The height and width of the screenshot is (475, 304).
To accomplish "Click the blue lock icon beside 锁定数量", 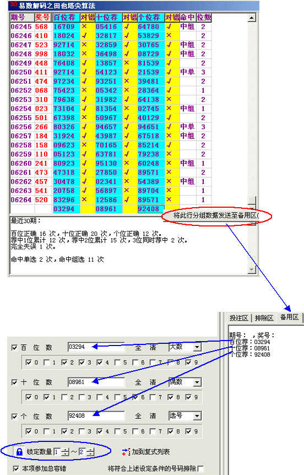I will pos(19,452).
